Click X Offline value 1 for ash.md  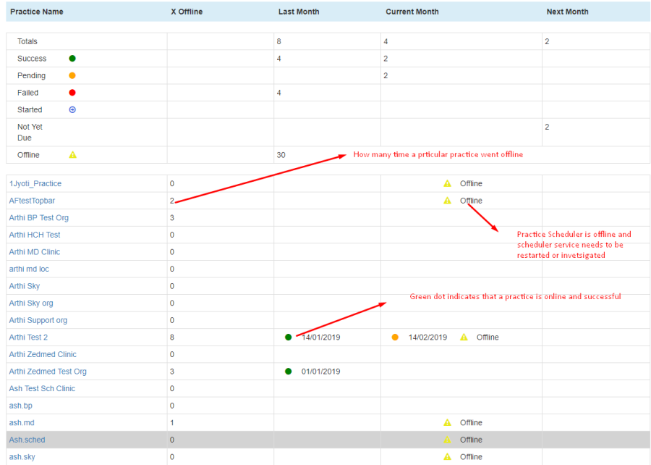(x=172, y=422)
